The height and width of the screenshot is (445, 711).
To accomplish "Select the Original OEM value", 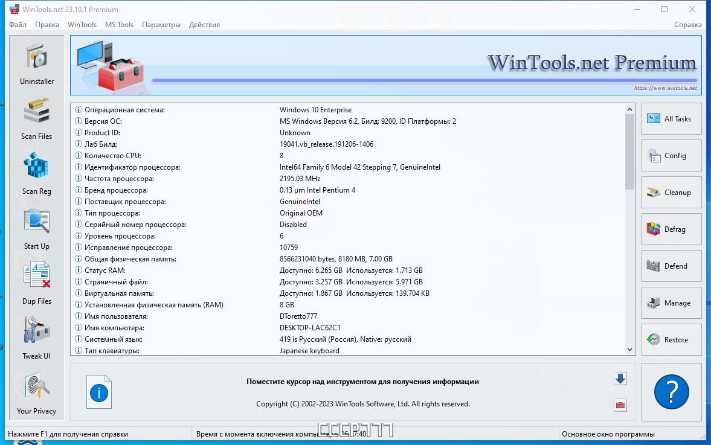I will click(301, 213).
